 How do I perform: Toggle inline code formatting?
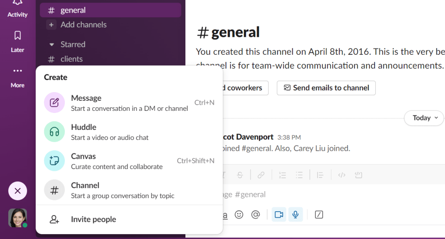coord(342,175)
